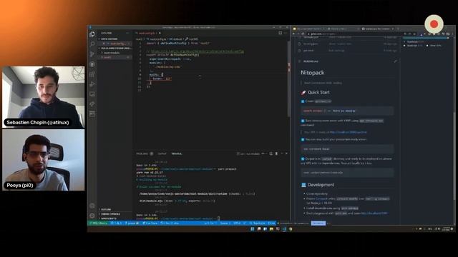Open the File Explorer icon on the taskbar
The height and width of the screenshot is (257, 458).
[x=271, y=229]
